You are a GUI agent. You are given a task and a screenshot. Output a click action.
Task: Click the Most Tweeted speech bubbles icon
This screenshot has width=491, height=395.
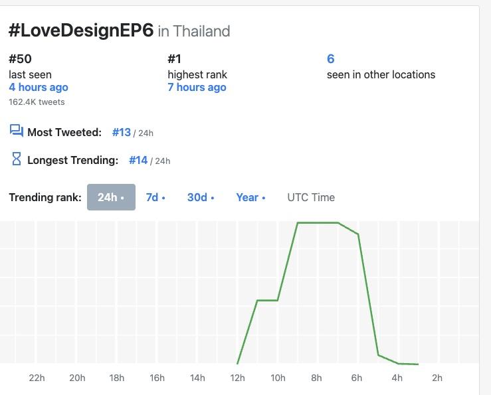[x=17, y=131]
